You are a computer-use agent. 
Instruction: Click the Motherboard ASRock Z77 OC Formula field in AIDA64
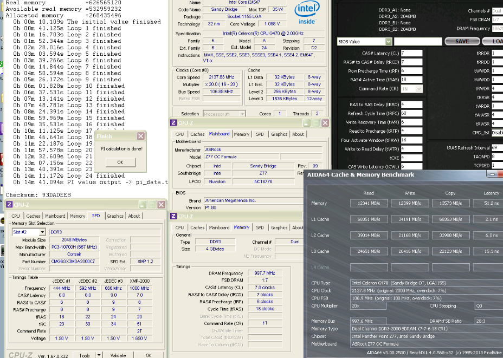(x=427, y=344)
